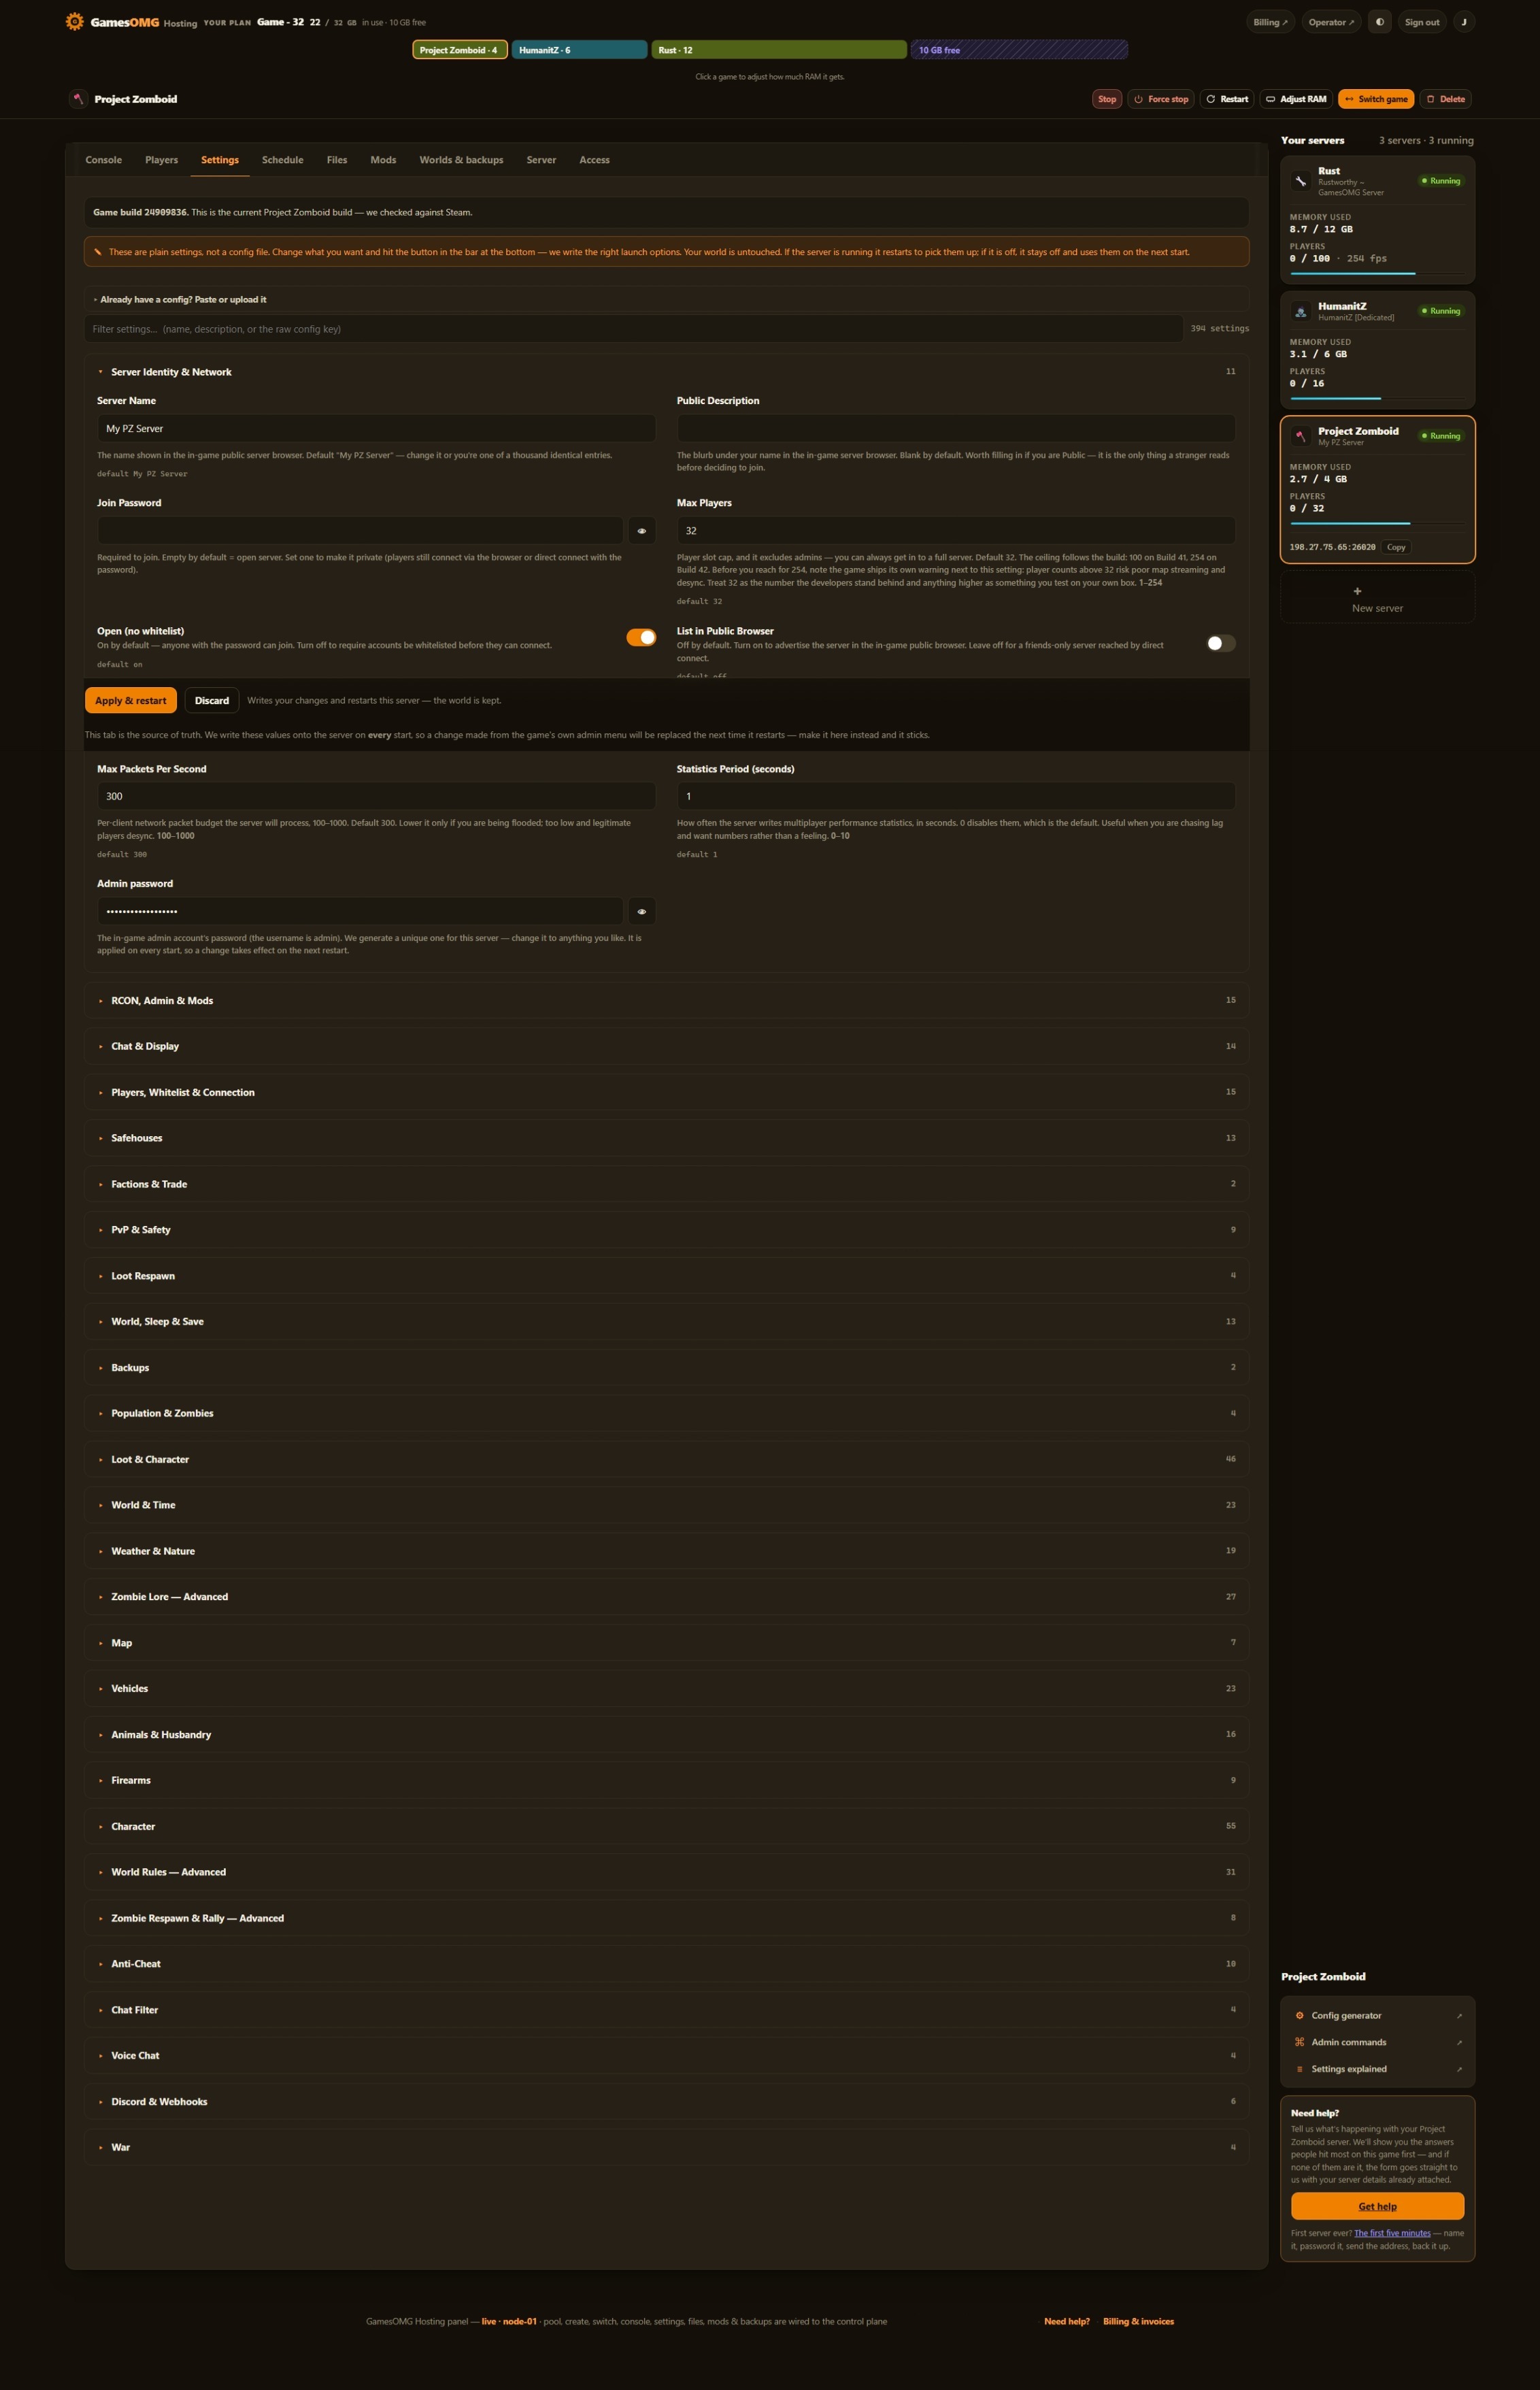The height and width of the screenshot is (2390, 1540).
Task: Select HumanitZ · 6 RAM segment
Action: click(x=579, y=50)
